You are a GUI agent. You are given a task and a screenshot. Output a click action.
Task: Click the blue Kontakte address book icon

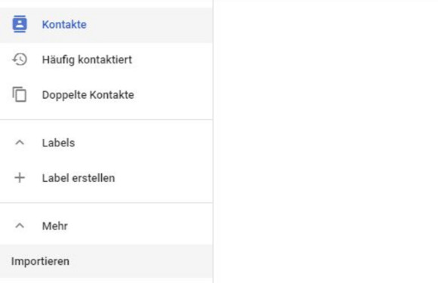point(20,24)
